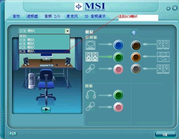Play the speaker test sound

click(x=46, y=109)
